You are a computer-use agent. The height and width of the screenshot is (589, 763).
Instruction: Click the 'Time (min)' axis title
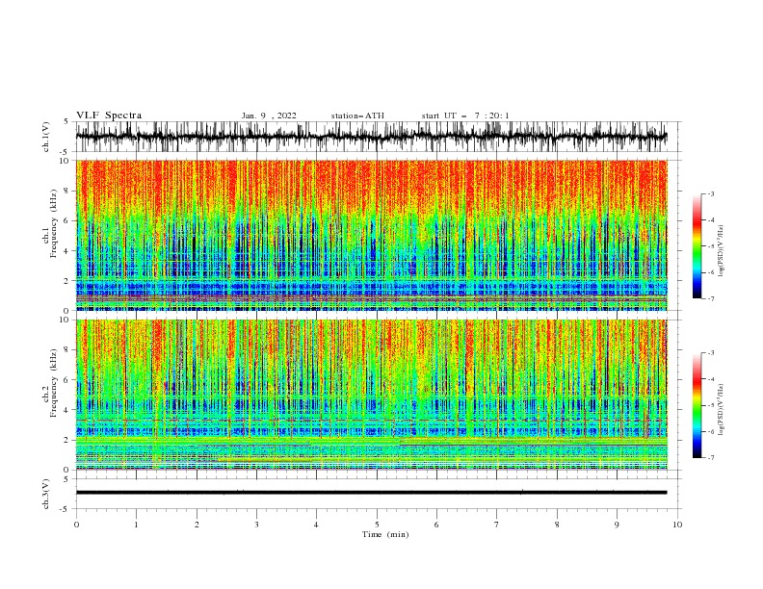tap(385, 534)
